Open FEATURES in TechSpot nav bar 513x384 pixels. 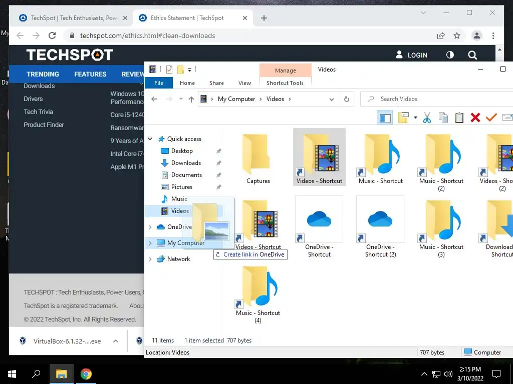coord(90,74)
